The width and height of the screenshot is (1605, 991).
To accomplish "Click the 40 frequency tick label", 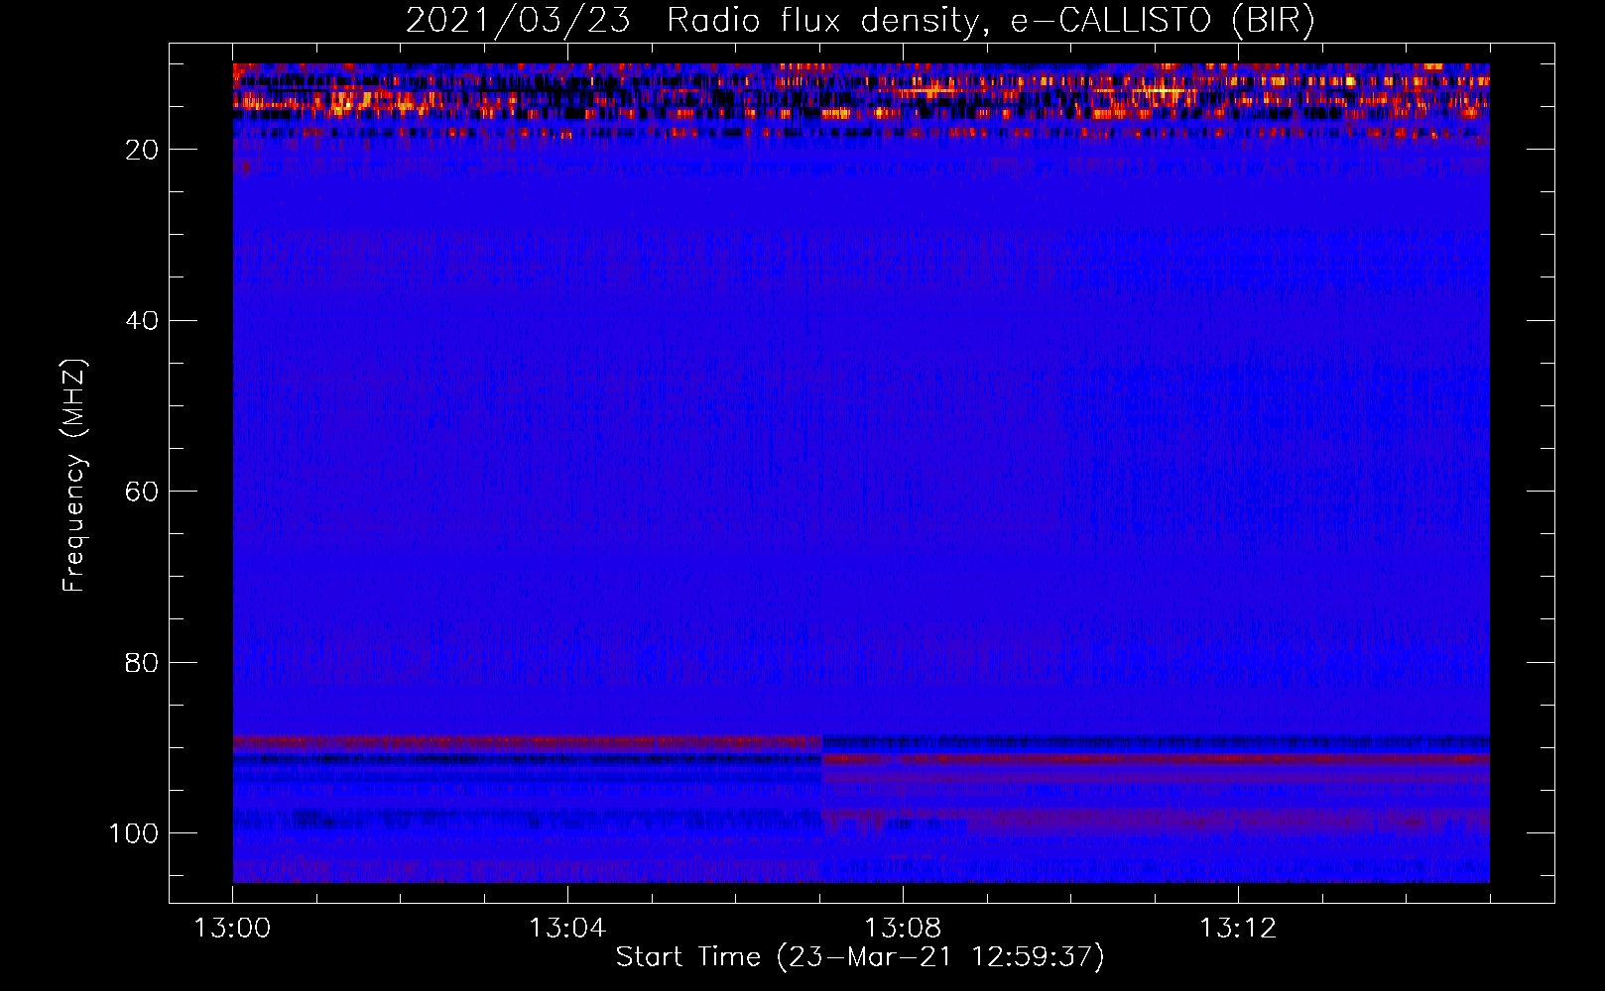I will click(142, 321).
